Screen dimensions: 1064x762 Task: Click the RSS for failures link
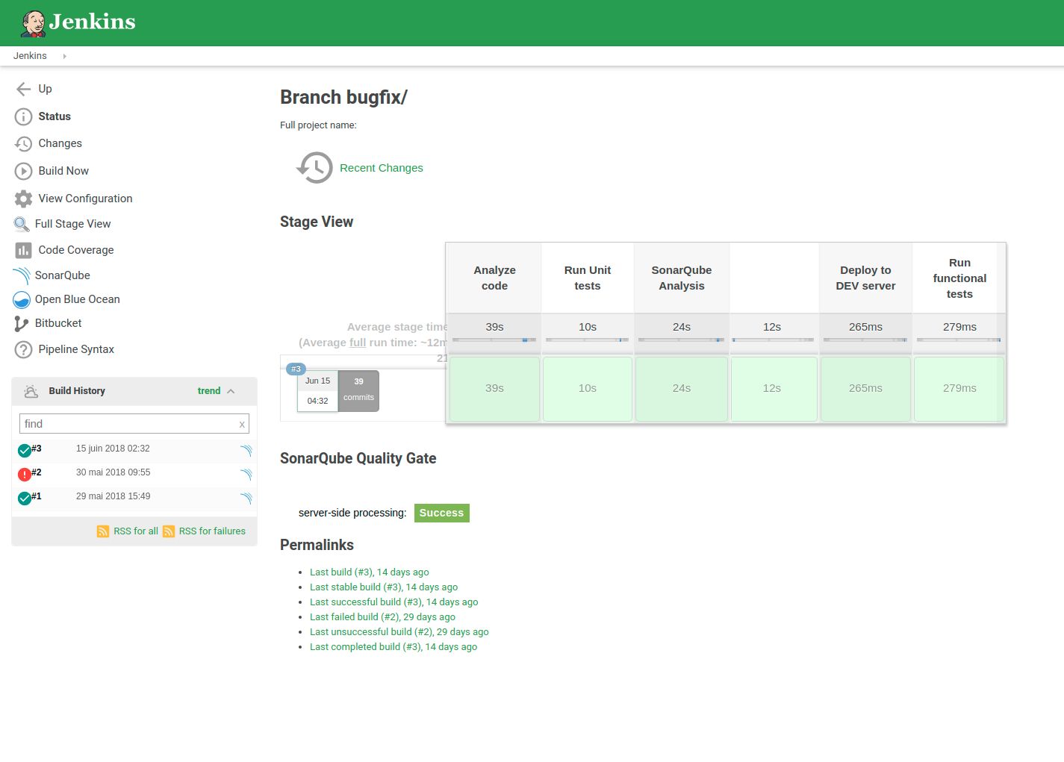tap(212, 531)
